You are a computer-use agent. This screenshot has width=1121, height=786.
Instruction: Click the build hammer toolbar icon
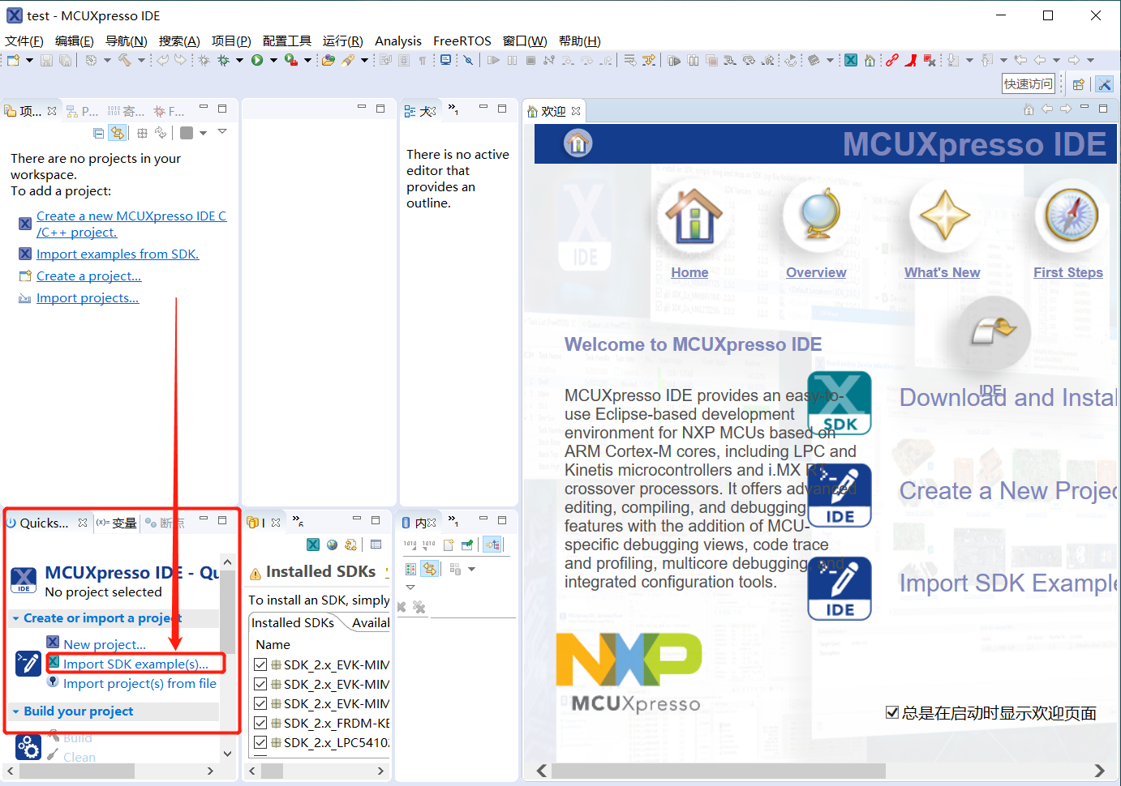[125, 60]
